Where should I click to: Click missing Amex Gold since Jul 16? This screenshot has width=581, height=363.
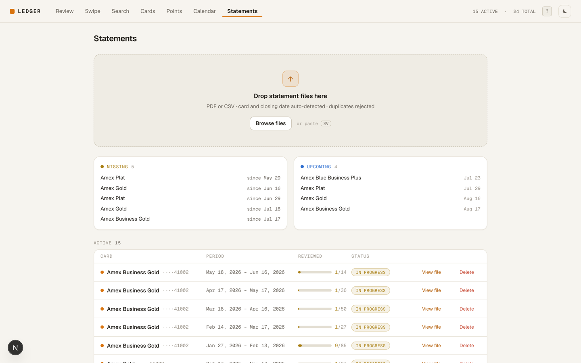click(x=190, y=209)
